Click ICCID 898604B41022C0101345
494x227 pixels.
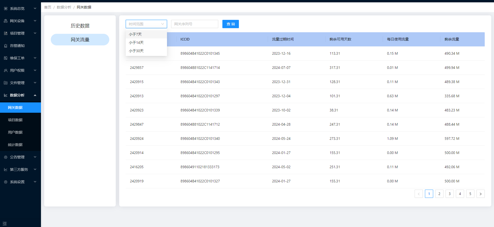200,53
